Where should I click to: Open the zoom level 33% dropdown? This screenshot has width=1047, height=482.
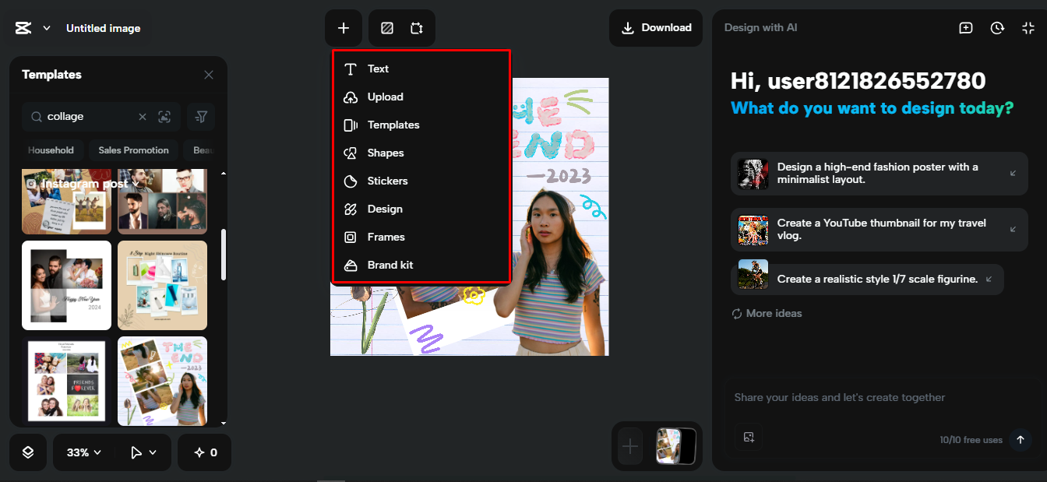coord(82,452)
